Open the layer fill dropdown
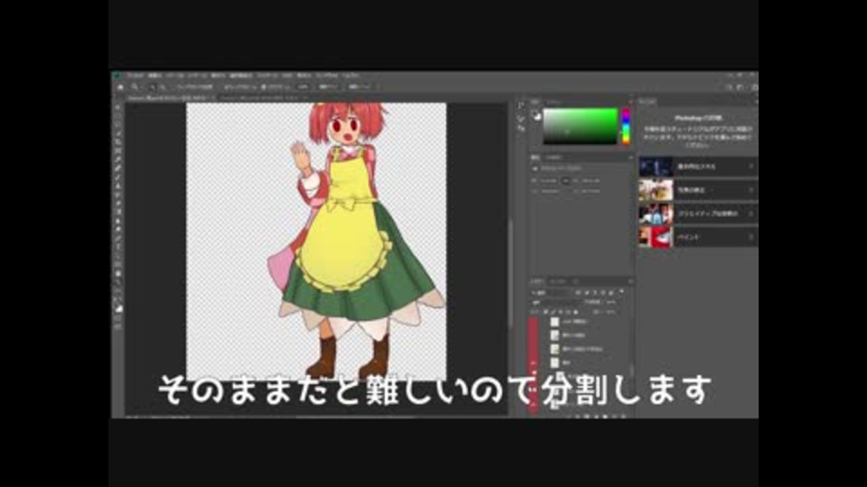Viewport: 867px width, 487px height. [611, 313]
